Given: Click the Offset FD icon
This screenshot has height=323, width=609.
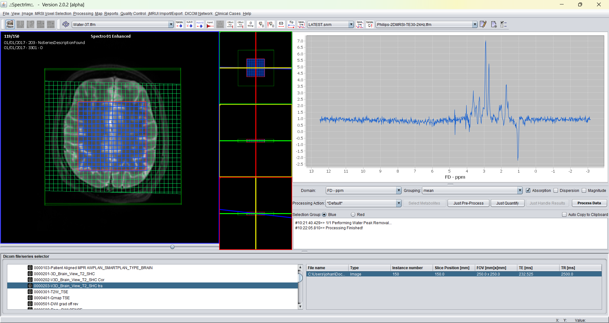Looking at the screenshot, I should coord(230,24).
